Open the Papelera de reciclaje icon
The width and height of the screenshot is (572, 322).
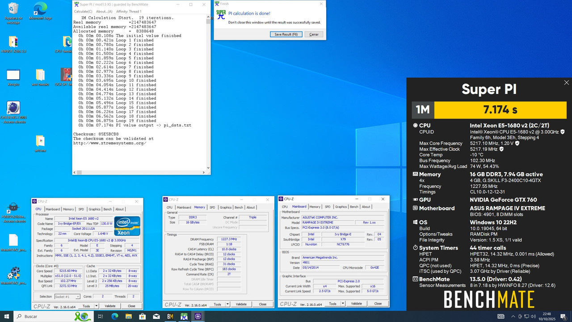[13, 9]
